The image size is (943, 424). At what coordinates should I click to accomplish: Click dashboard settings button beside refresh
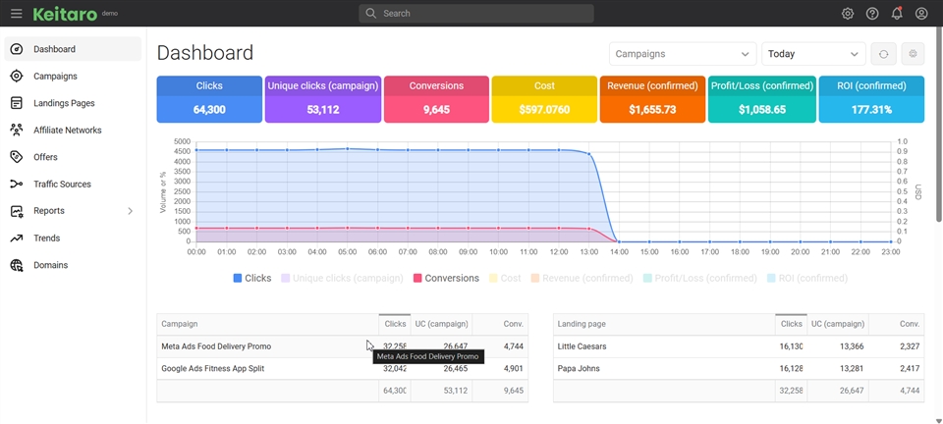[x=913, y=55]
